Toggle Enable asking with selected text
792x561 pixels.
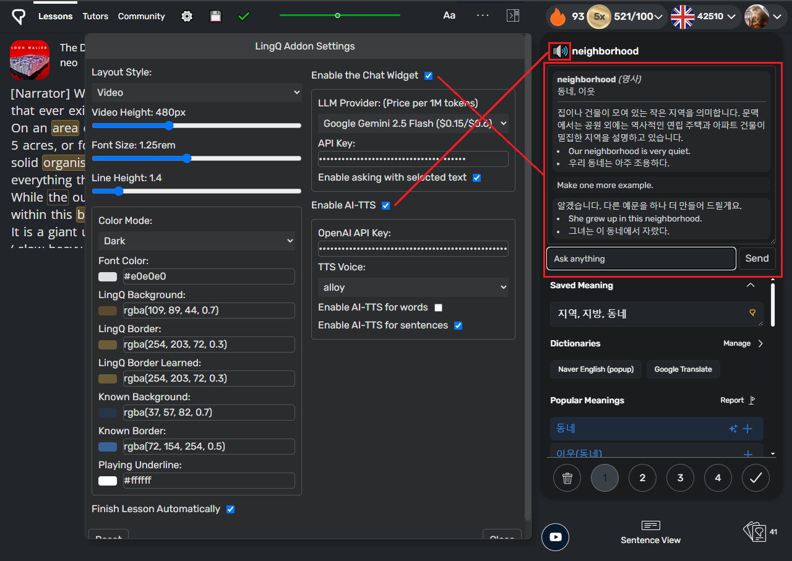pyautogui.click(x=476, y=178)
